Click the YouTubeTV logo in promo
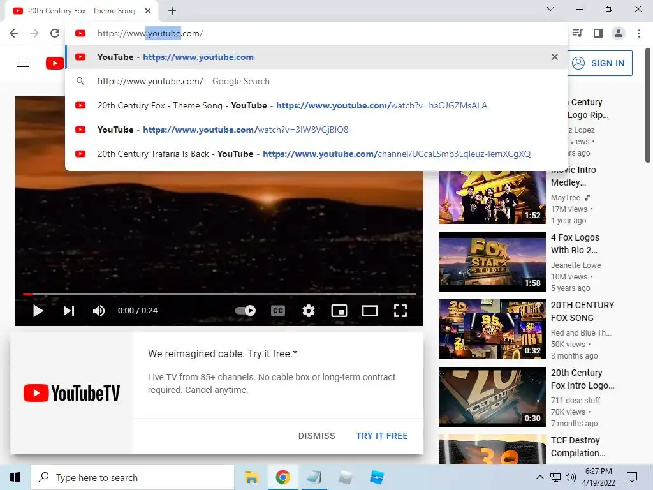The height and width of the screenshot is (490, 653). click(x=71, y=393)
